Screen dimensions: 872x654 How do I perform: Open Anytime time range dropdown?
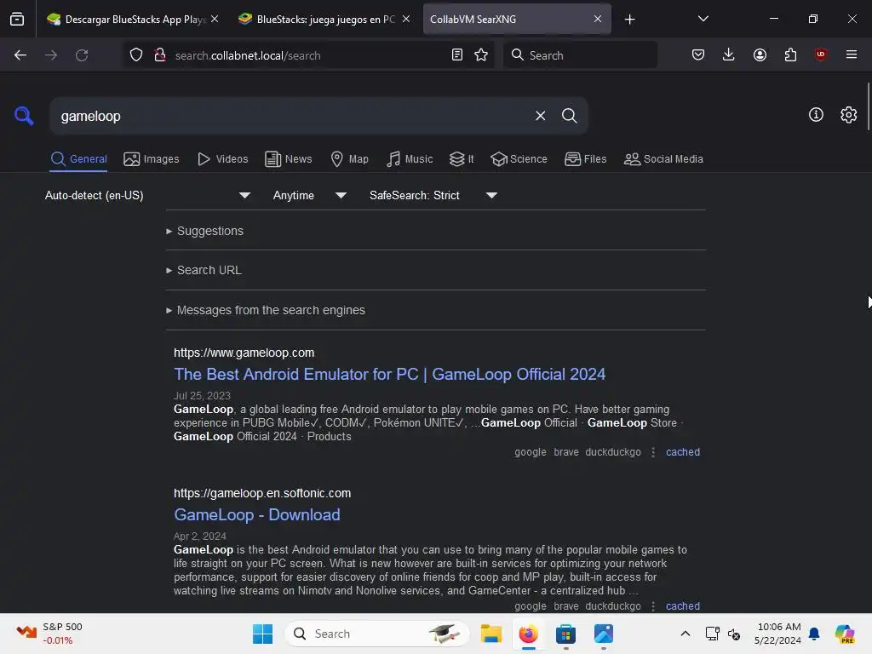pos(309,195)
